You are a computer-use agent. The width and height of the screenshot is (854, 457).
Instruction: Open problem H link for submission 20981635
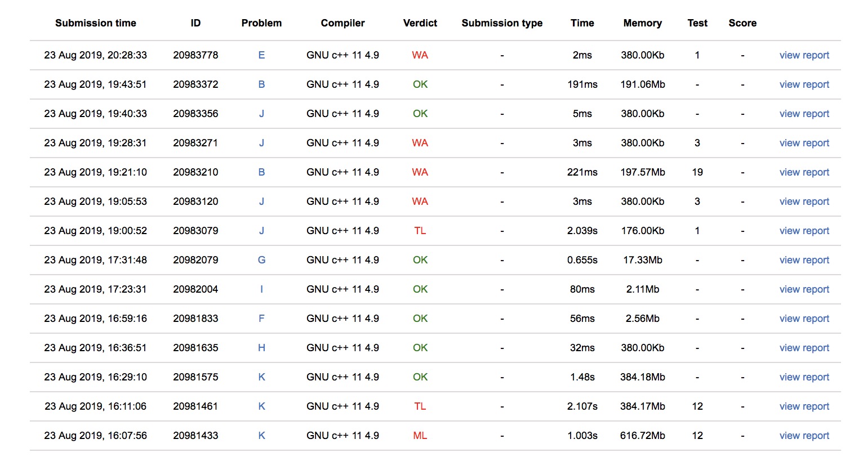pos(261,348)
